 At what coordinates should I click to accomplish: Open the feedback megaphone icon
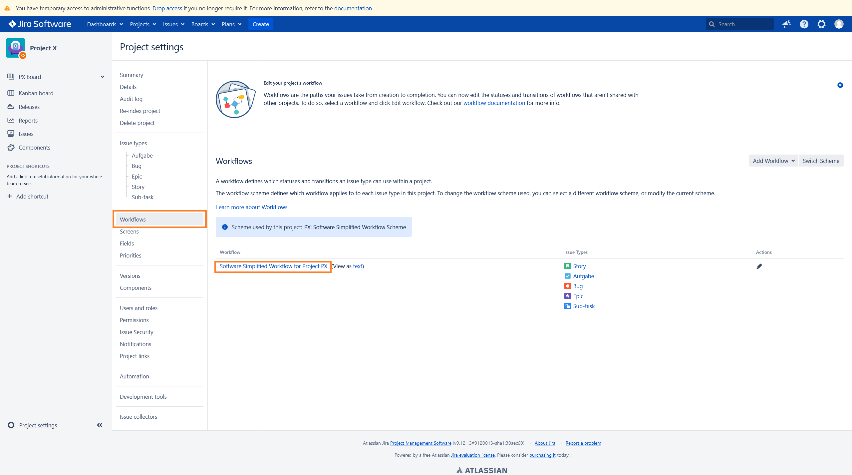[786, 24]
